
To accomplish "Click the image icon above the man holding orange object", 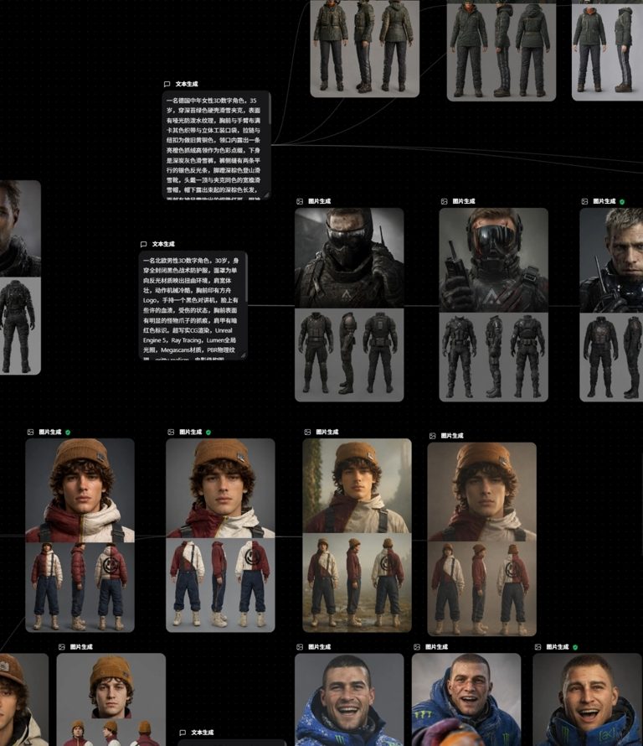I will 417,647.
